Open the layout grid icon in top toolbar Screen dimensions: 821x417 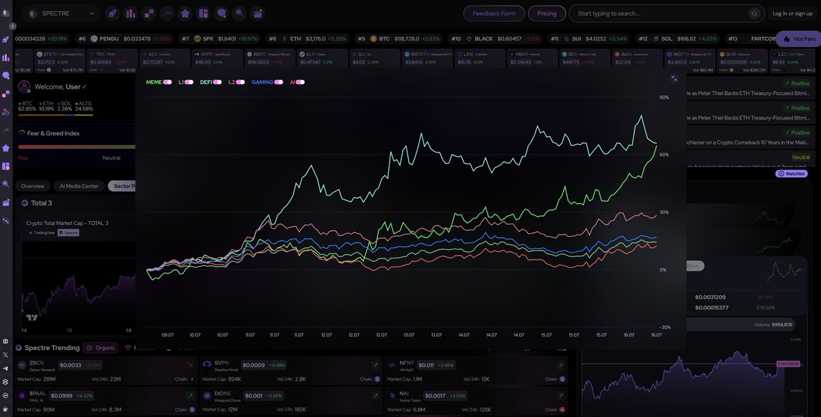point(203,14)
